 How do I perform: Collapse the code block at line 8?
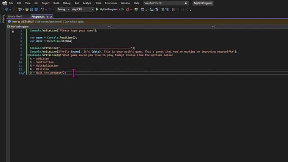pos(28,55)
